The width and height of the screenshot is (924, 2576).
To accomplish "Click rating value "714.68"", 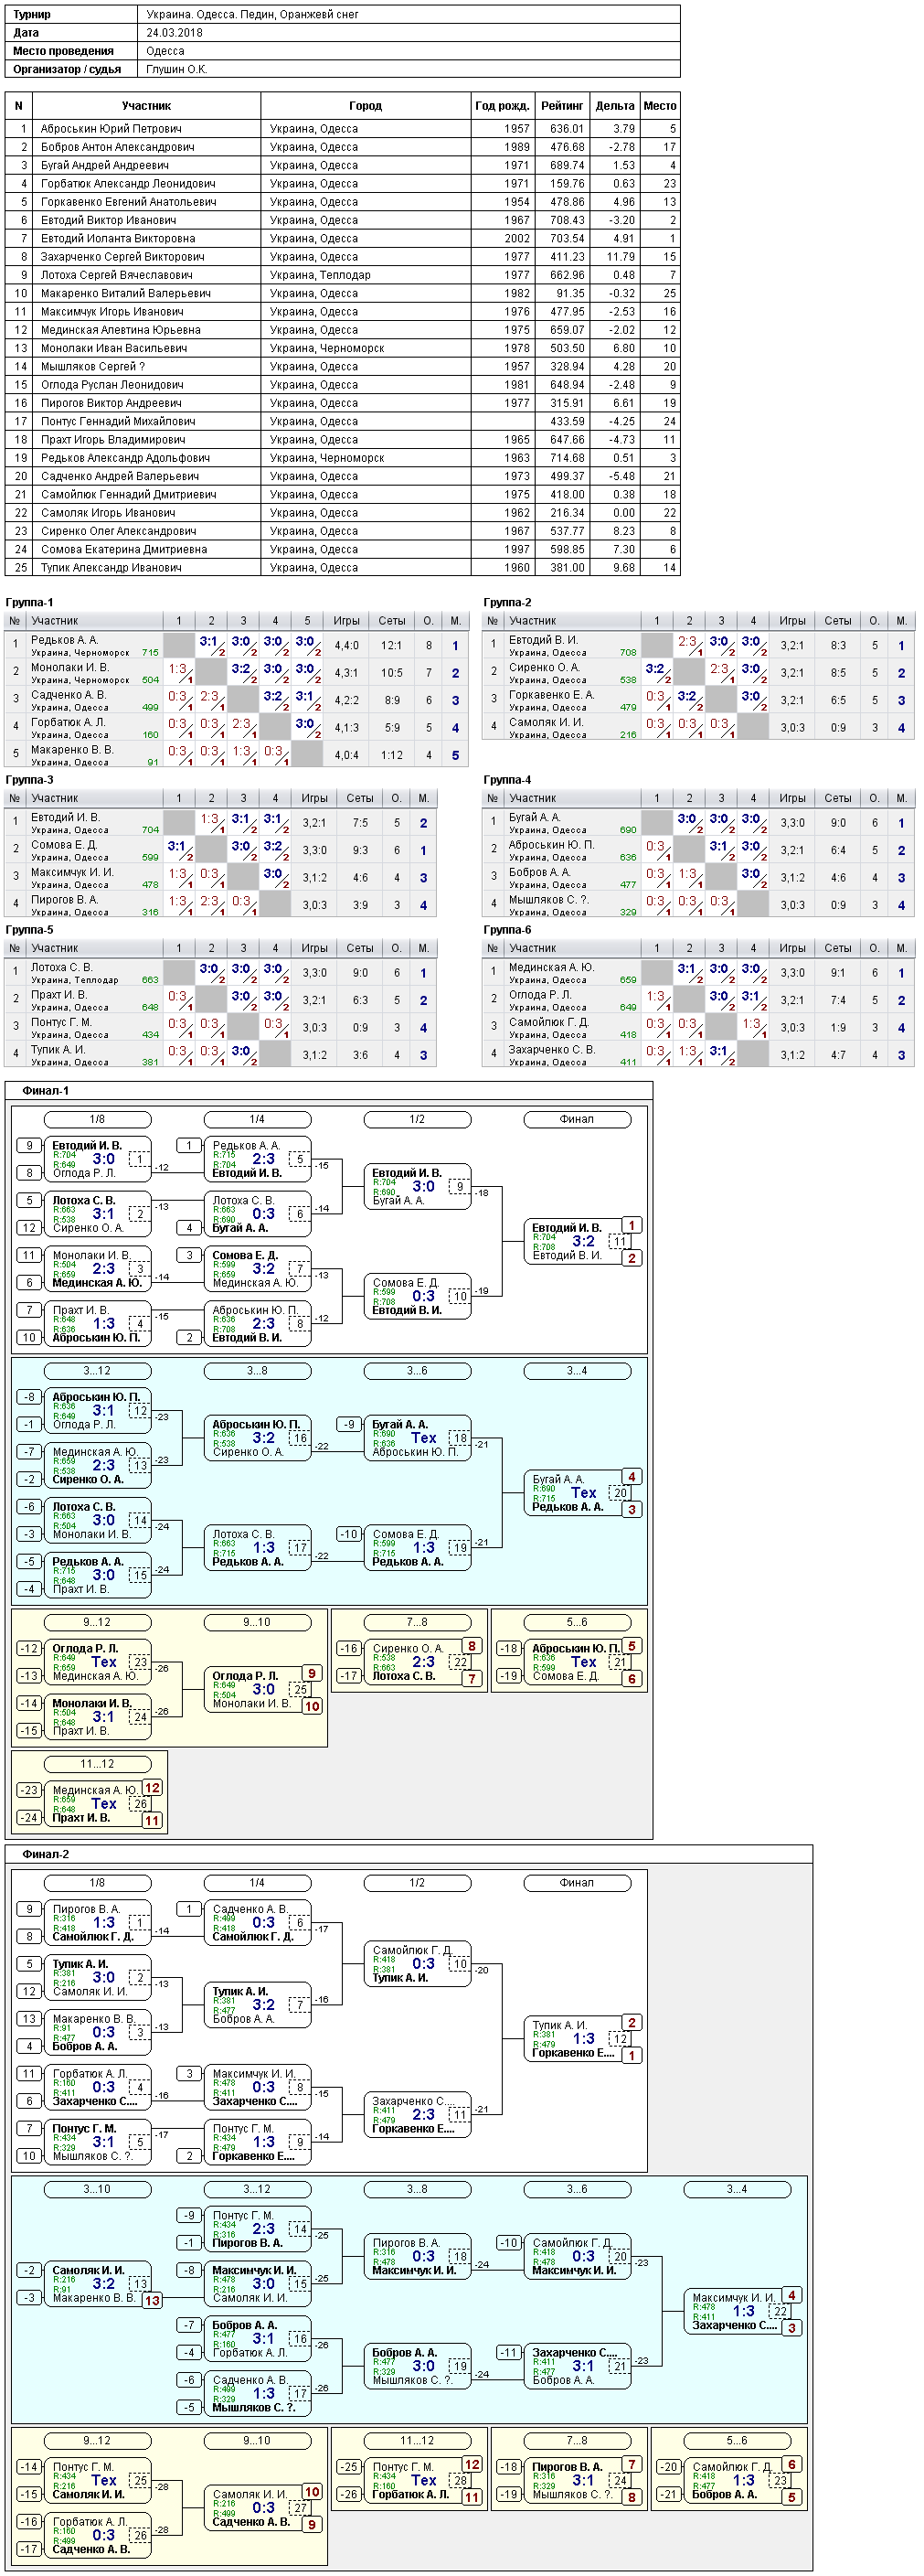I will point(567,458).
